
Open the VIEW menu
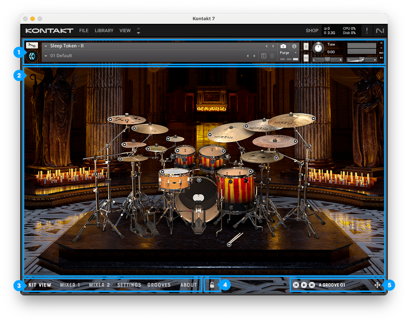(125, 31)
